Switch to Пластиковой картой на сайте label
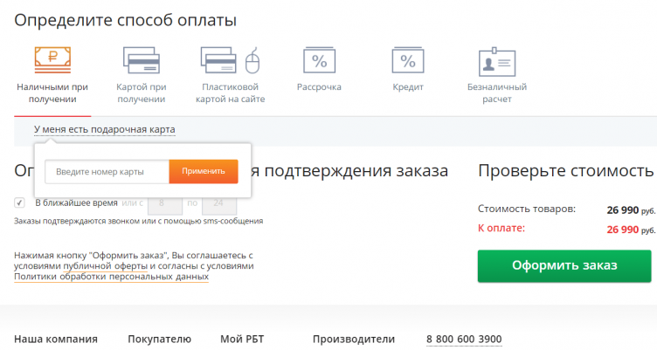Screen dimensions: 657x350 [x=230, y=93]
